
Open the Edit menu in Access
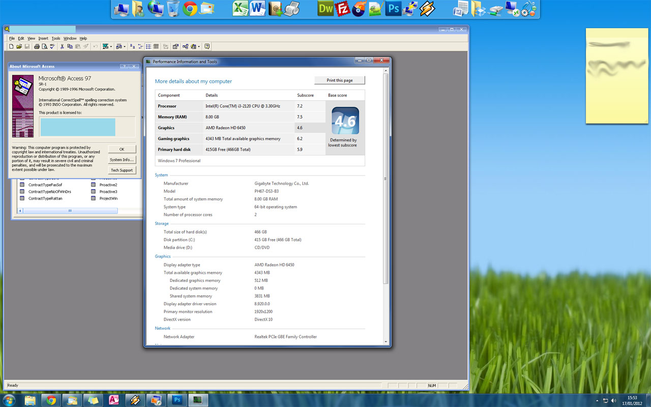pos(21,38)
